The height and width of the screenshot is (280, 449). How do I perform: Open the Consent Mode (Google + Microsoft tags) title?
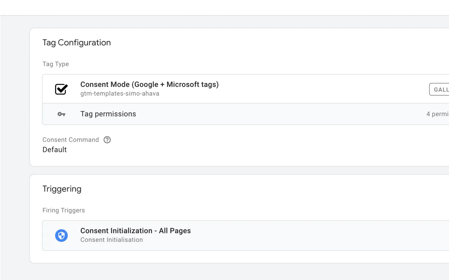point(149,84)
